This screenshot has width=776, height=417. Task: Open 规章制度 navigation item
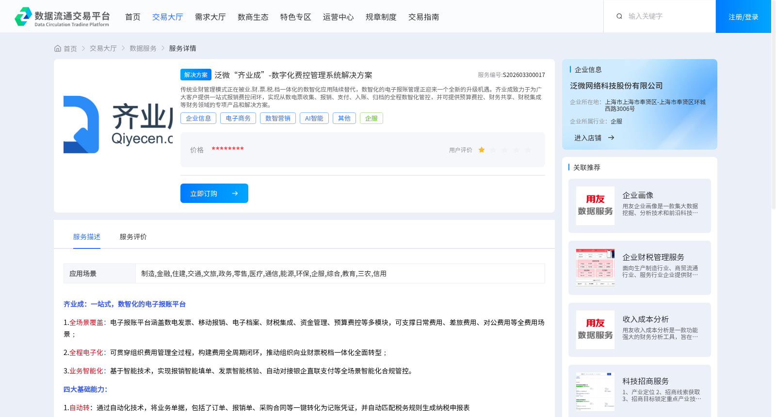pos(381,17)
